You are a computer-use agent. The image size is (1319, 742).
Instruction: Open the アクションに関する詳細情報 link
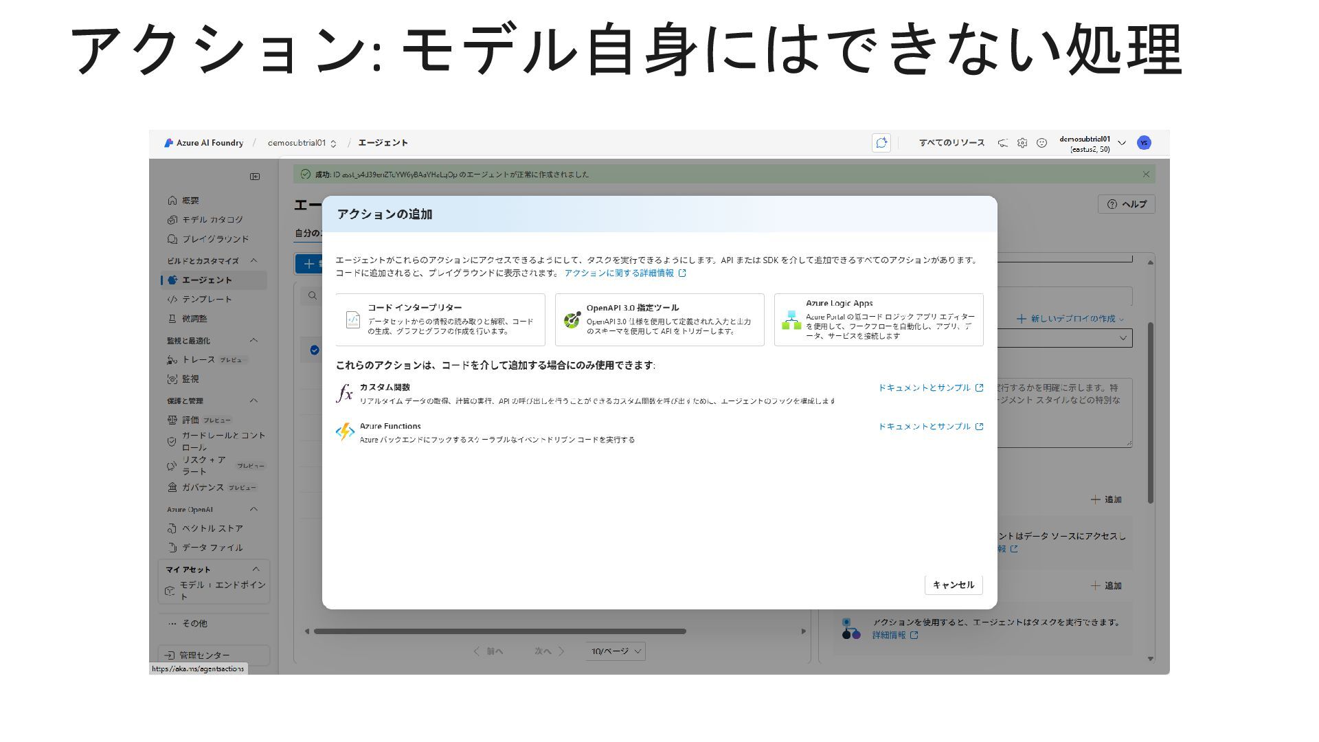tap(625, 273)
